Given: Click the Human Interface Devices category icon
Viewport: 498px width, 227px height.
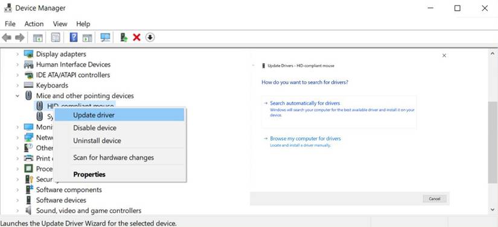Looking at the screenshot, I should (x=28, y=64).
